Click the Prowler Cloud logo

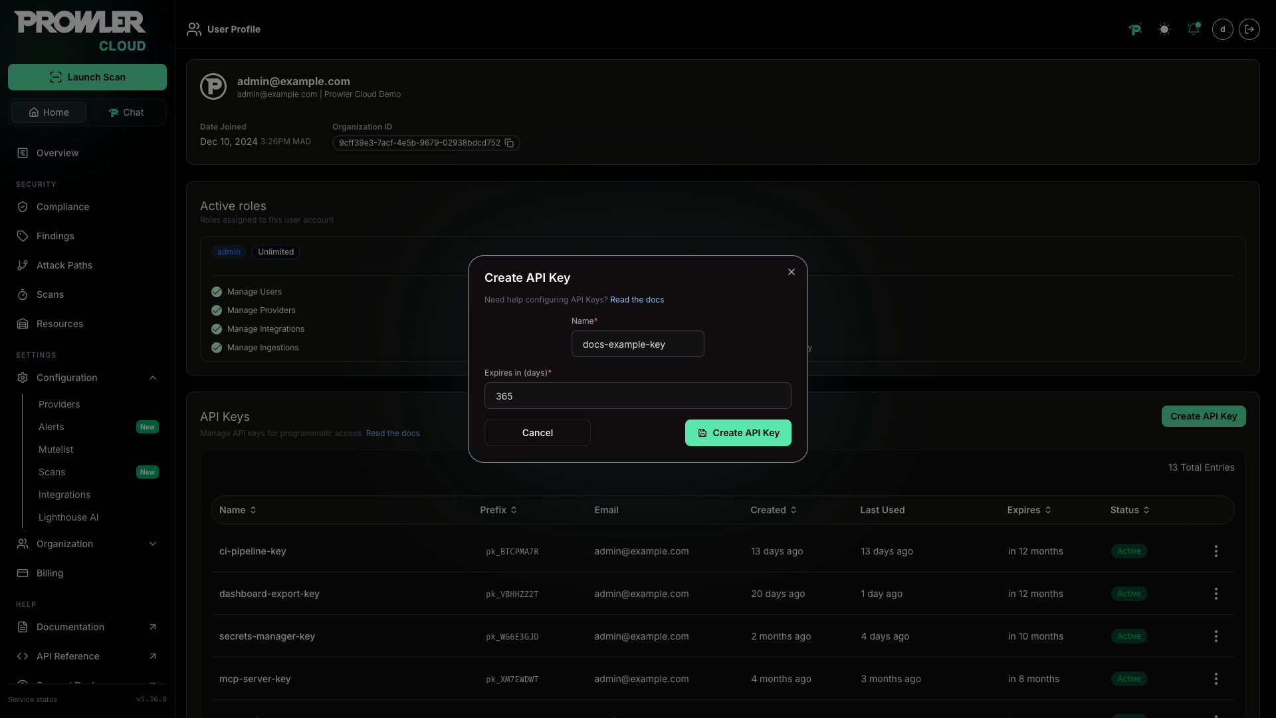pyautogui.click(x=80, y=31)
